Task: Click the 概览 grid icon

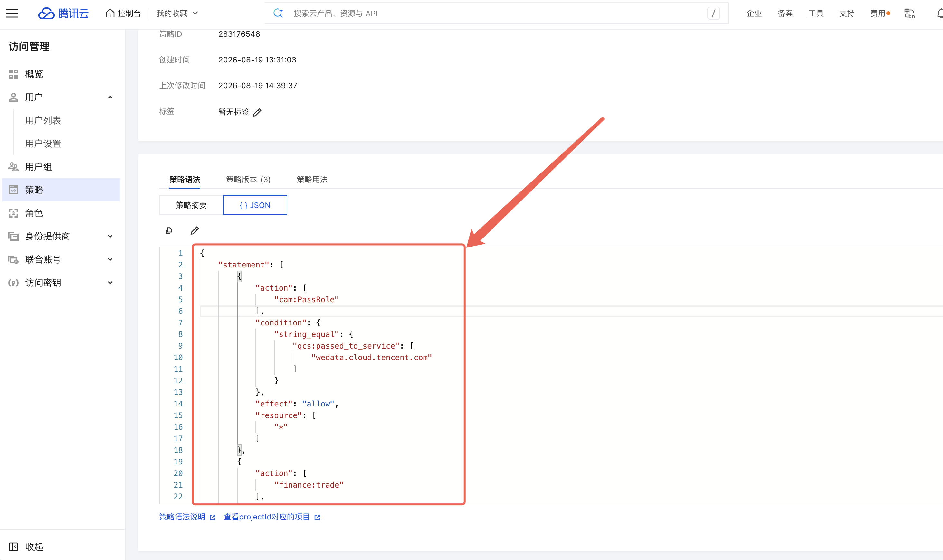Action: coord(14,74)
